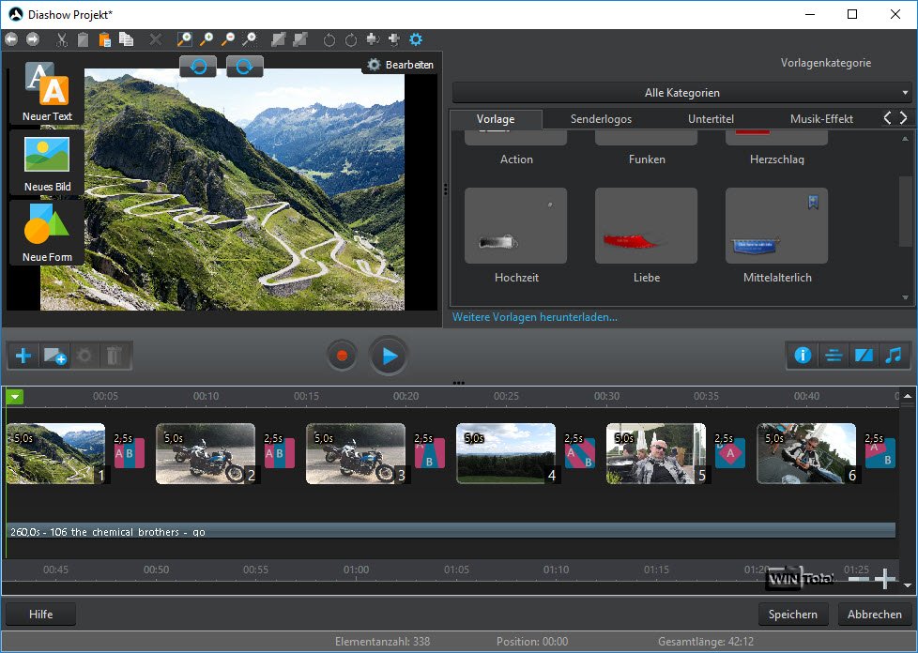Viewport: 918px width, 653px height.
Task: Toggle the transition view button
Action: [863, 356]
